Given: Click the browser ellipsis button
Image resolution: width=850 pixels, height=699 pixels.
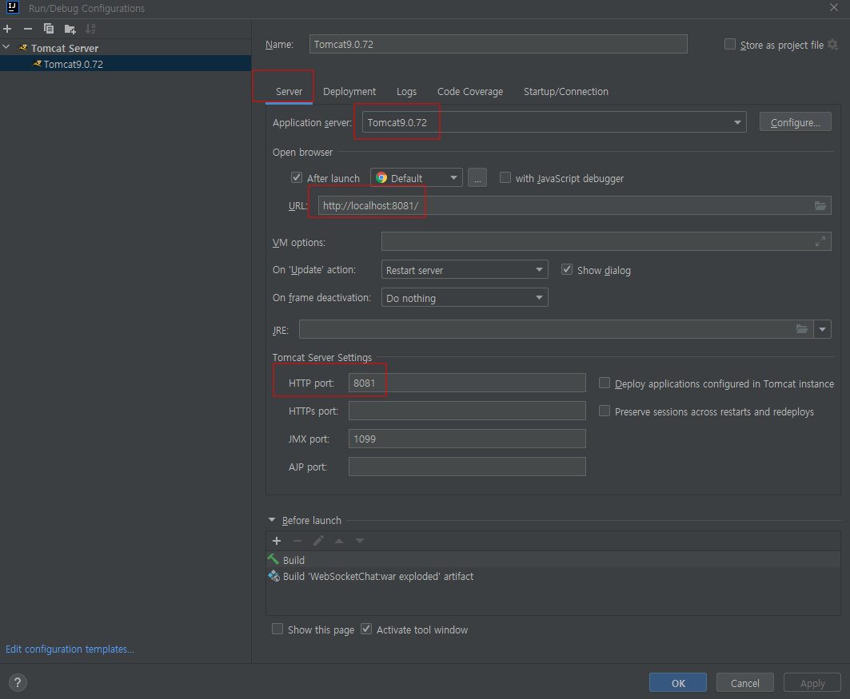Looking at the screenshot, I should coord(477,177).
